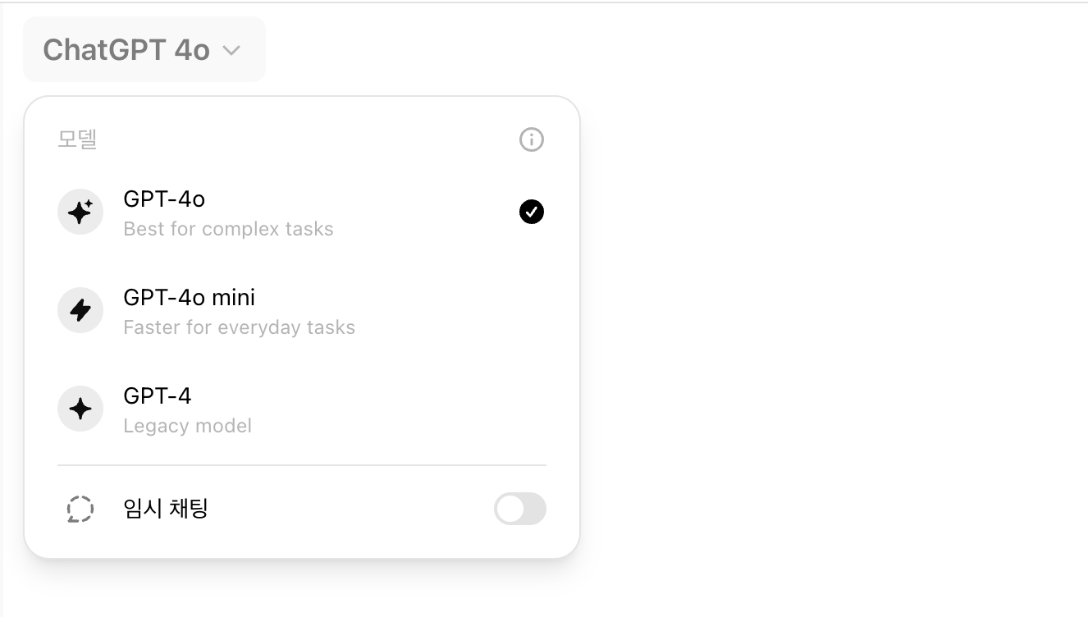1088x617 pixels.
Task: Click the dashed temporary chat bubble icon
Action: pyautogui.click(x=80, y=510)
